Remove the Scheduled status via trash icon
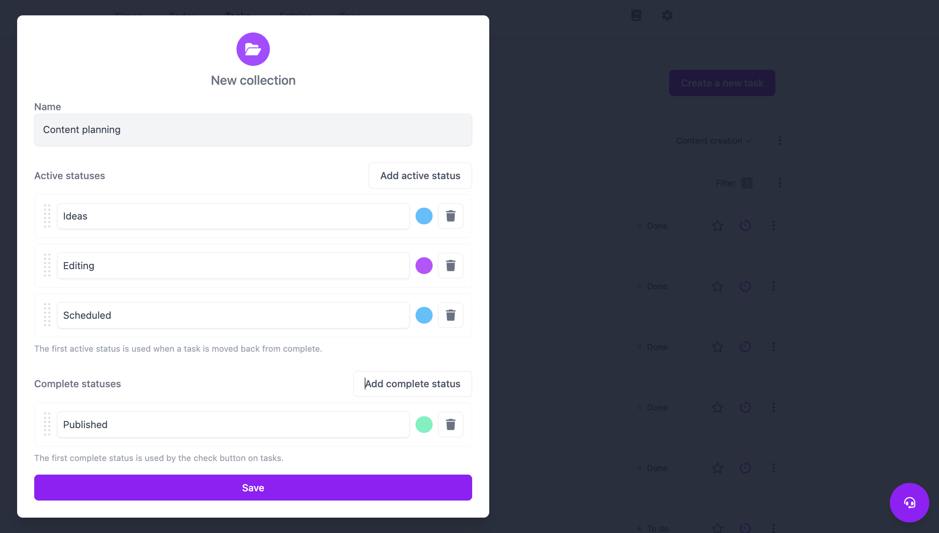 coord(451,315)
